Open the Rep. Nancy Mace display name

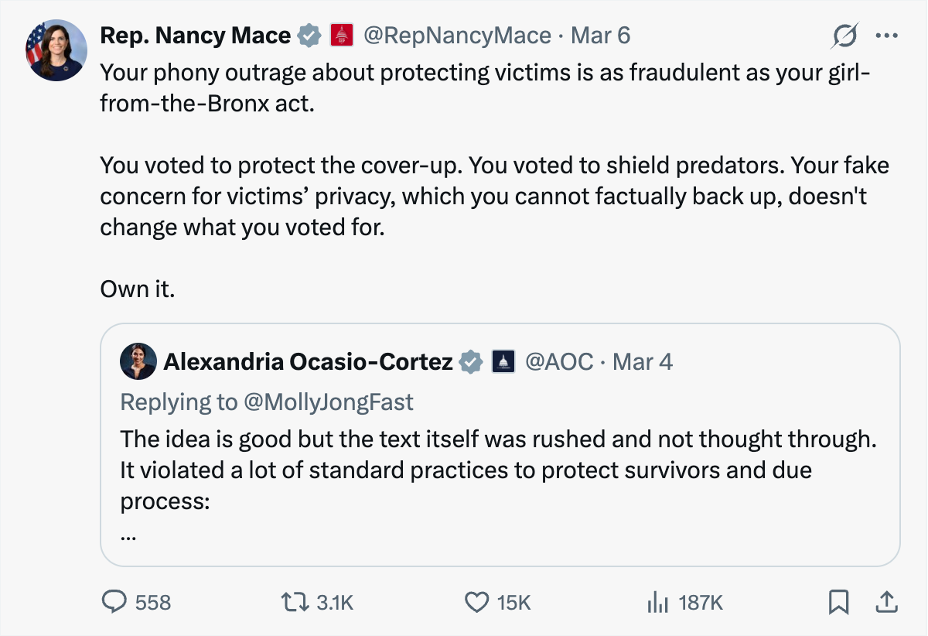195,36
